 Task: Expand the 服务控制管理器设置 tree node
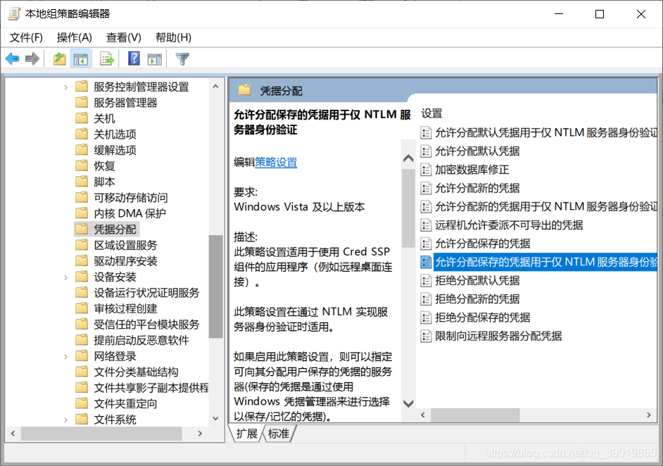[x=65, y=87]
